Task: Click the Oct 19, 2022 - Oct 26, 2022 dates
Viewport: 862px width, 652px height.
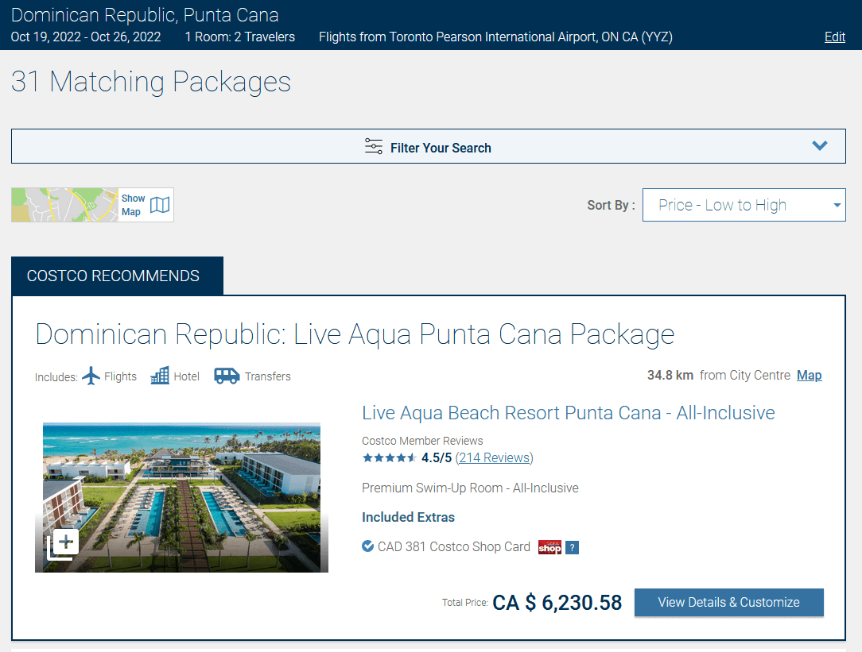Action: pyautogui.click(x=86, y=37)
